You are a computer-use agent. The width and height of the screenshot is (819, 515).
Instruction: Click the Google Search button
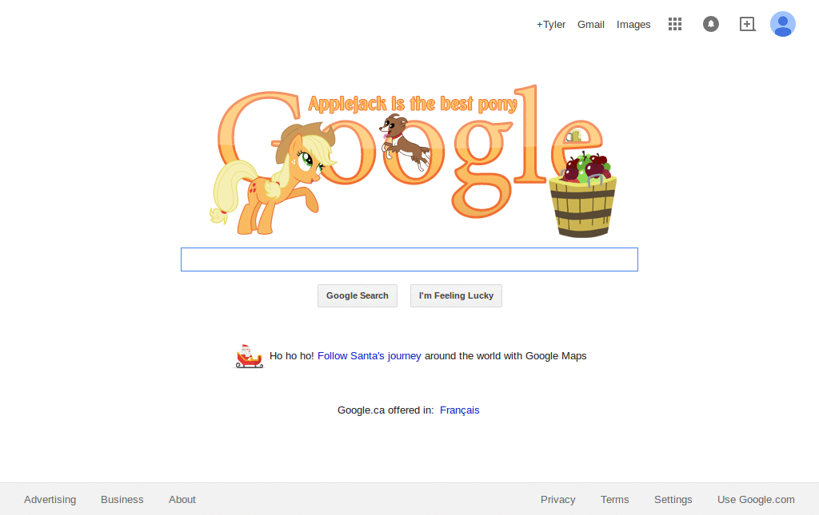[358, 295]
